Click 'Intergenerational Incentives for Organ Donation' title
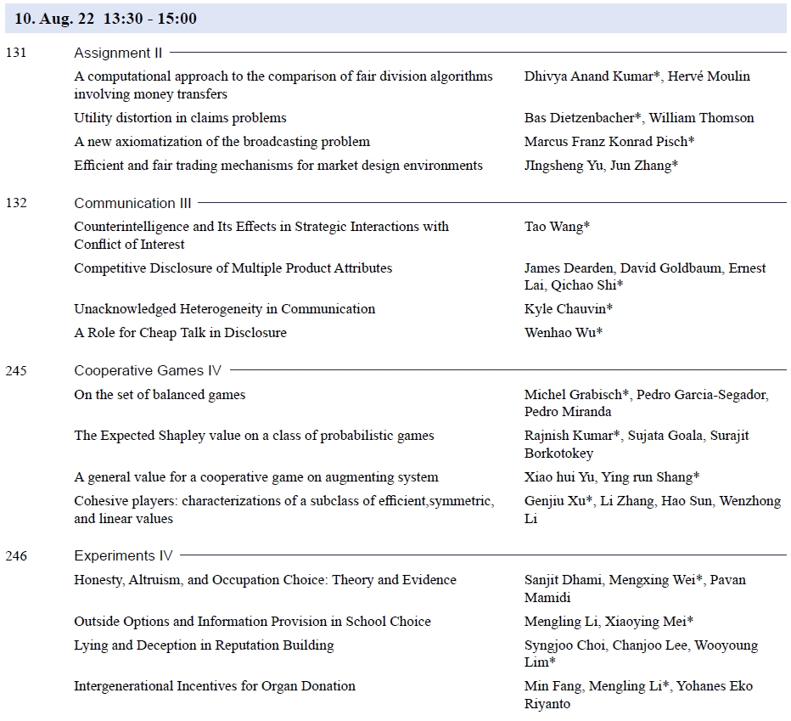The image size is (791, 721). click(x=214, y=686)
